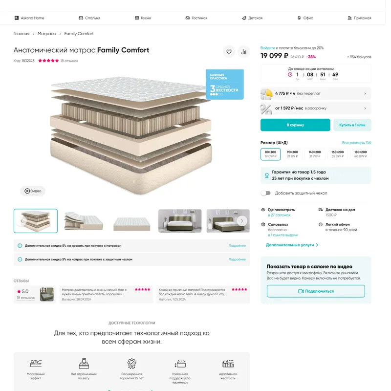Click the Askona Home logo icon
This screenshot has height=391, width=391.
(x=17, y=18)
